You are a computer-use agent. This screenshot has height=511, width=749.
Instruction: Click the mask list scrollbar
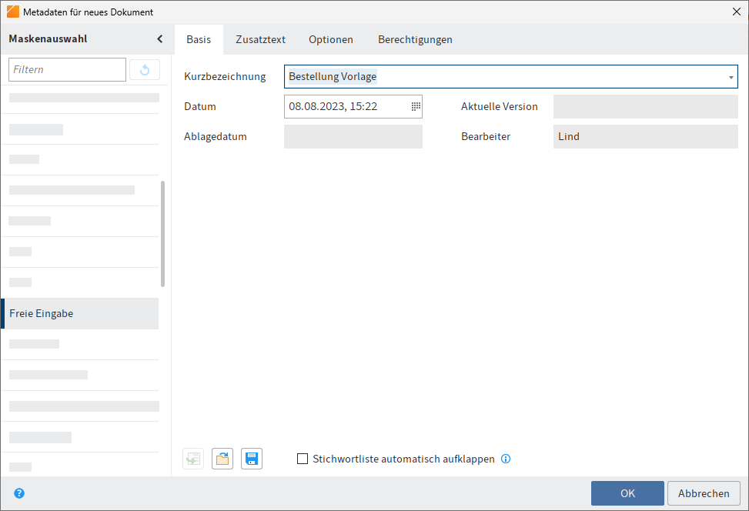(162, 231)
